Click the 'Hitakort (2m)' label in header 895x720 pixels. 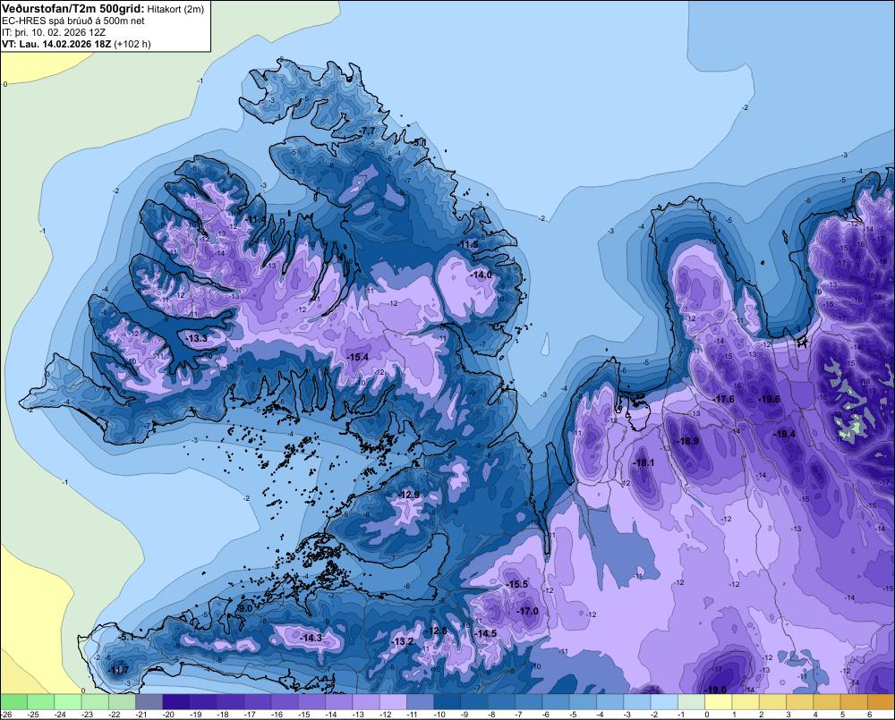pyautogui.click(x=175, y=9)
